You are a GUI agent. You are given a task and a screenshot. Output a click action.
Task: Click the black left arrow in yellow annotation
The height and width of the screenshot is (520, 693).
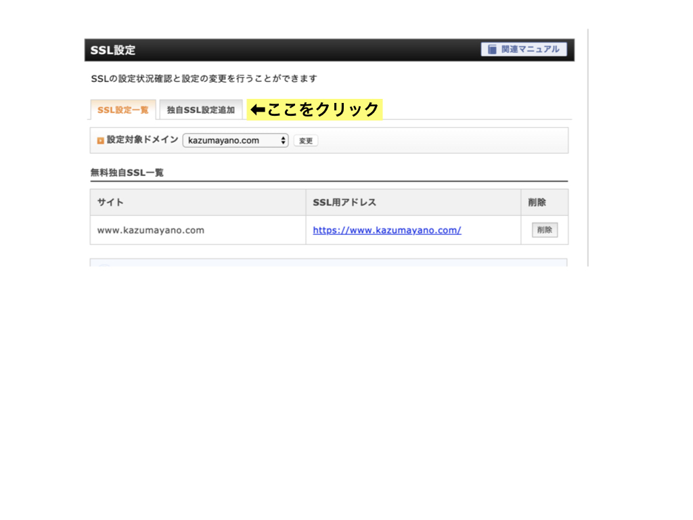(x=258, y=109)
